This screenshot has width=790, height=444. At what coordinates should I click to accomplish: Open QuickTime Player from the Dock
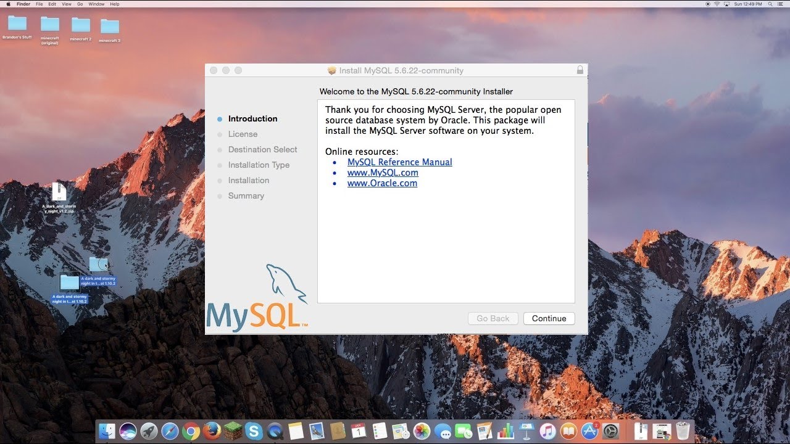275,431
